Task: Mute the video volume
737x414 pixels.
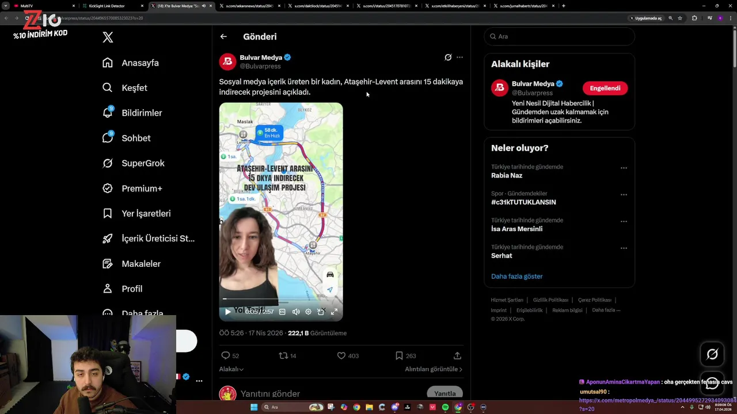Action: tap(296, 312)
